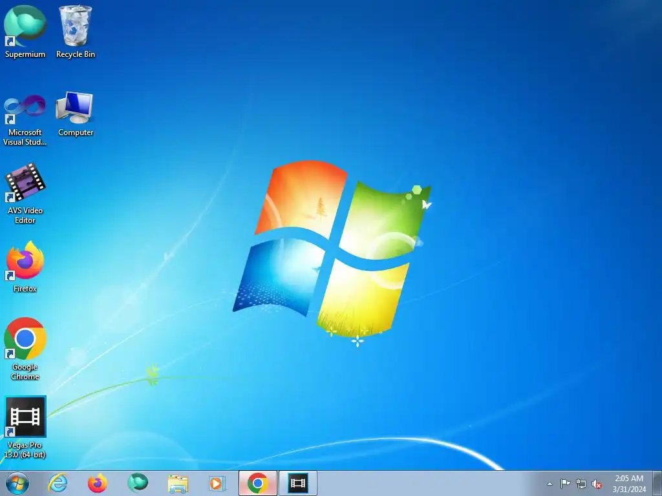Select the Computer desktop icon
The height and width of the screenshot is (496, 662).
[75, 114]
